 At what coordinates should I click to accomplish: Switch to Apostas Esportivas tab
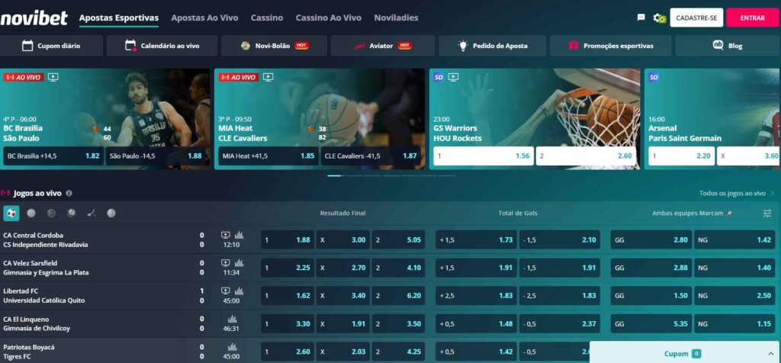coord(118,18)
